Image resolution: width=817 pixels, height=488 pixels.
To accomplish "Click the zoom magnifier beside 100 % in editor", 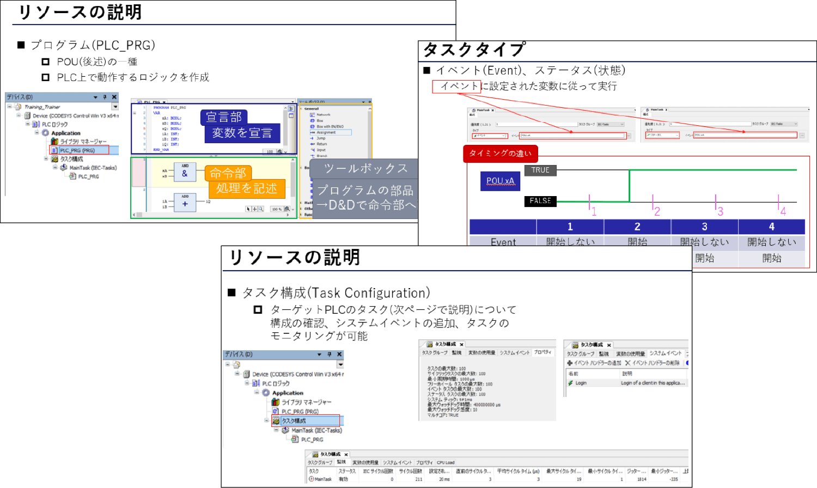I will tap(287, 209).
